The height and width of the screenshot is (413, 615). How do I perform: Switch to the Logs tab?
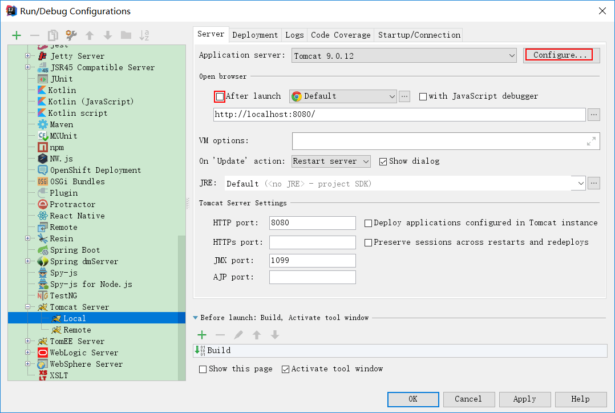(x=294, y=35)
